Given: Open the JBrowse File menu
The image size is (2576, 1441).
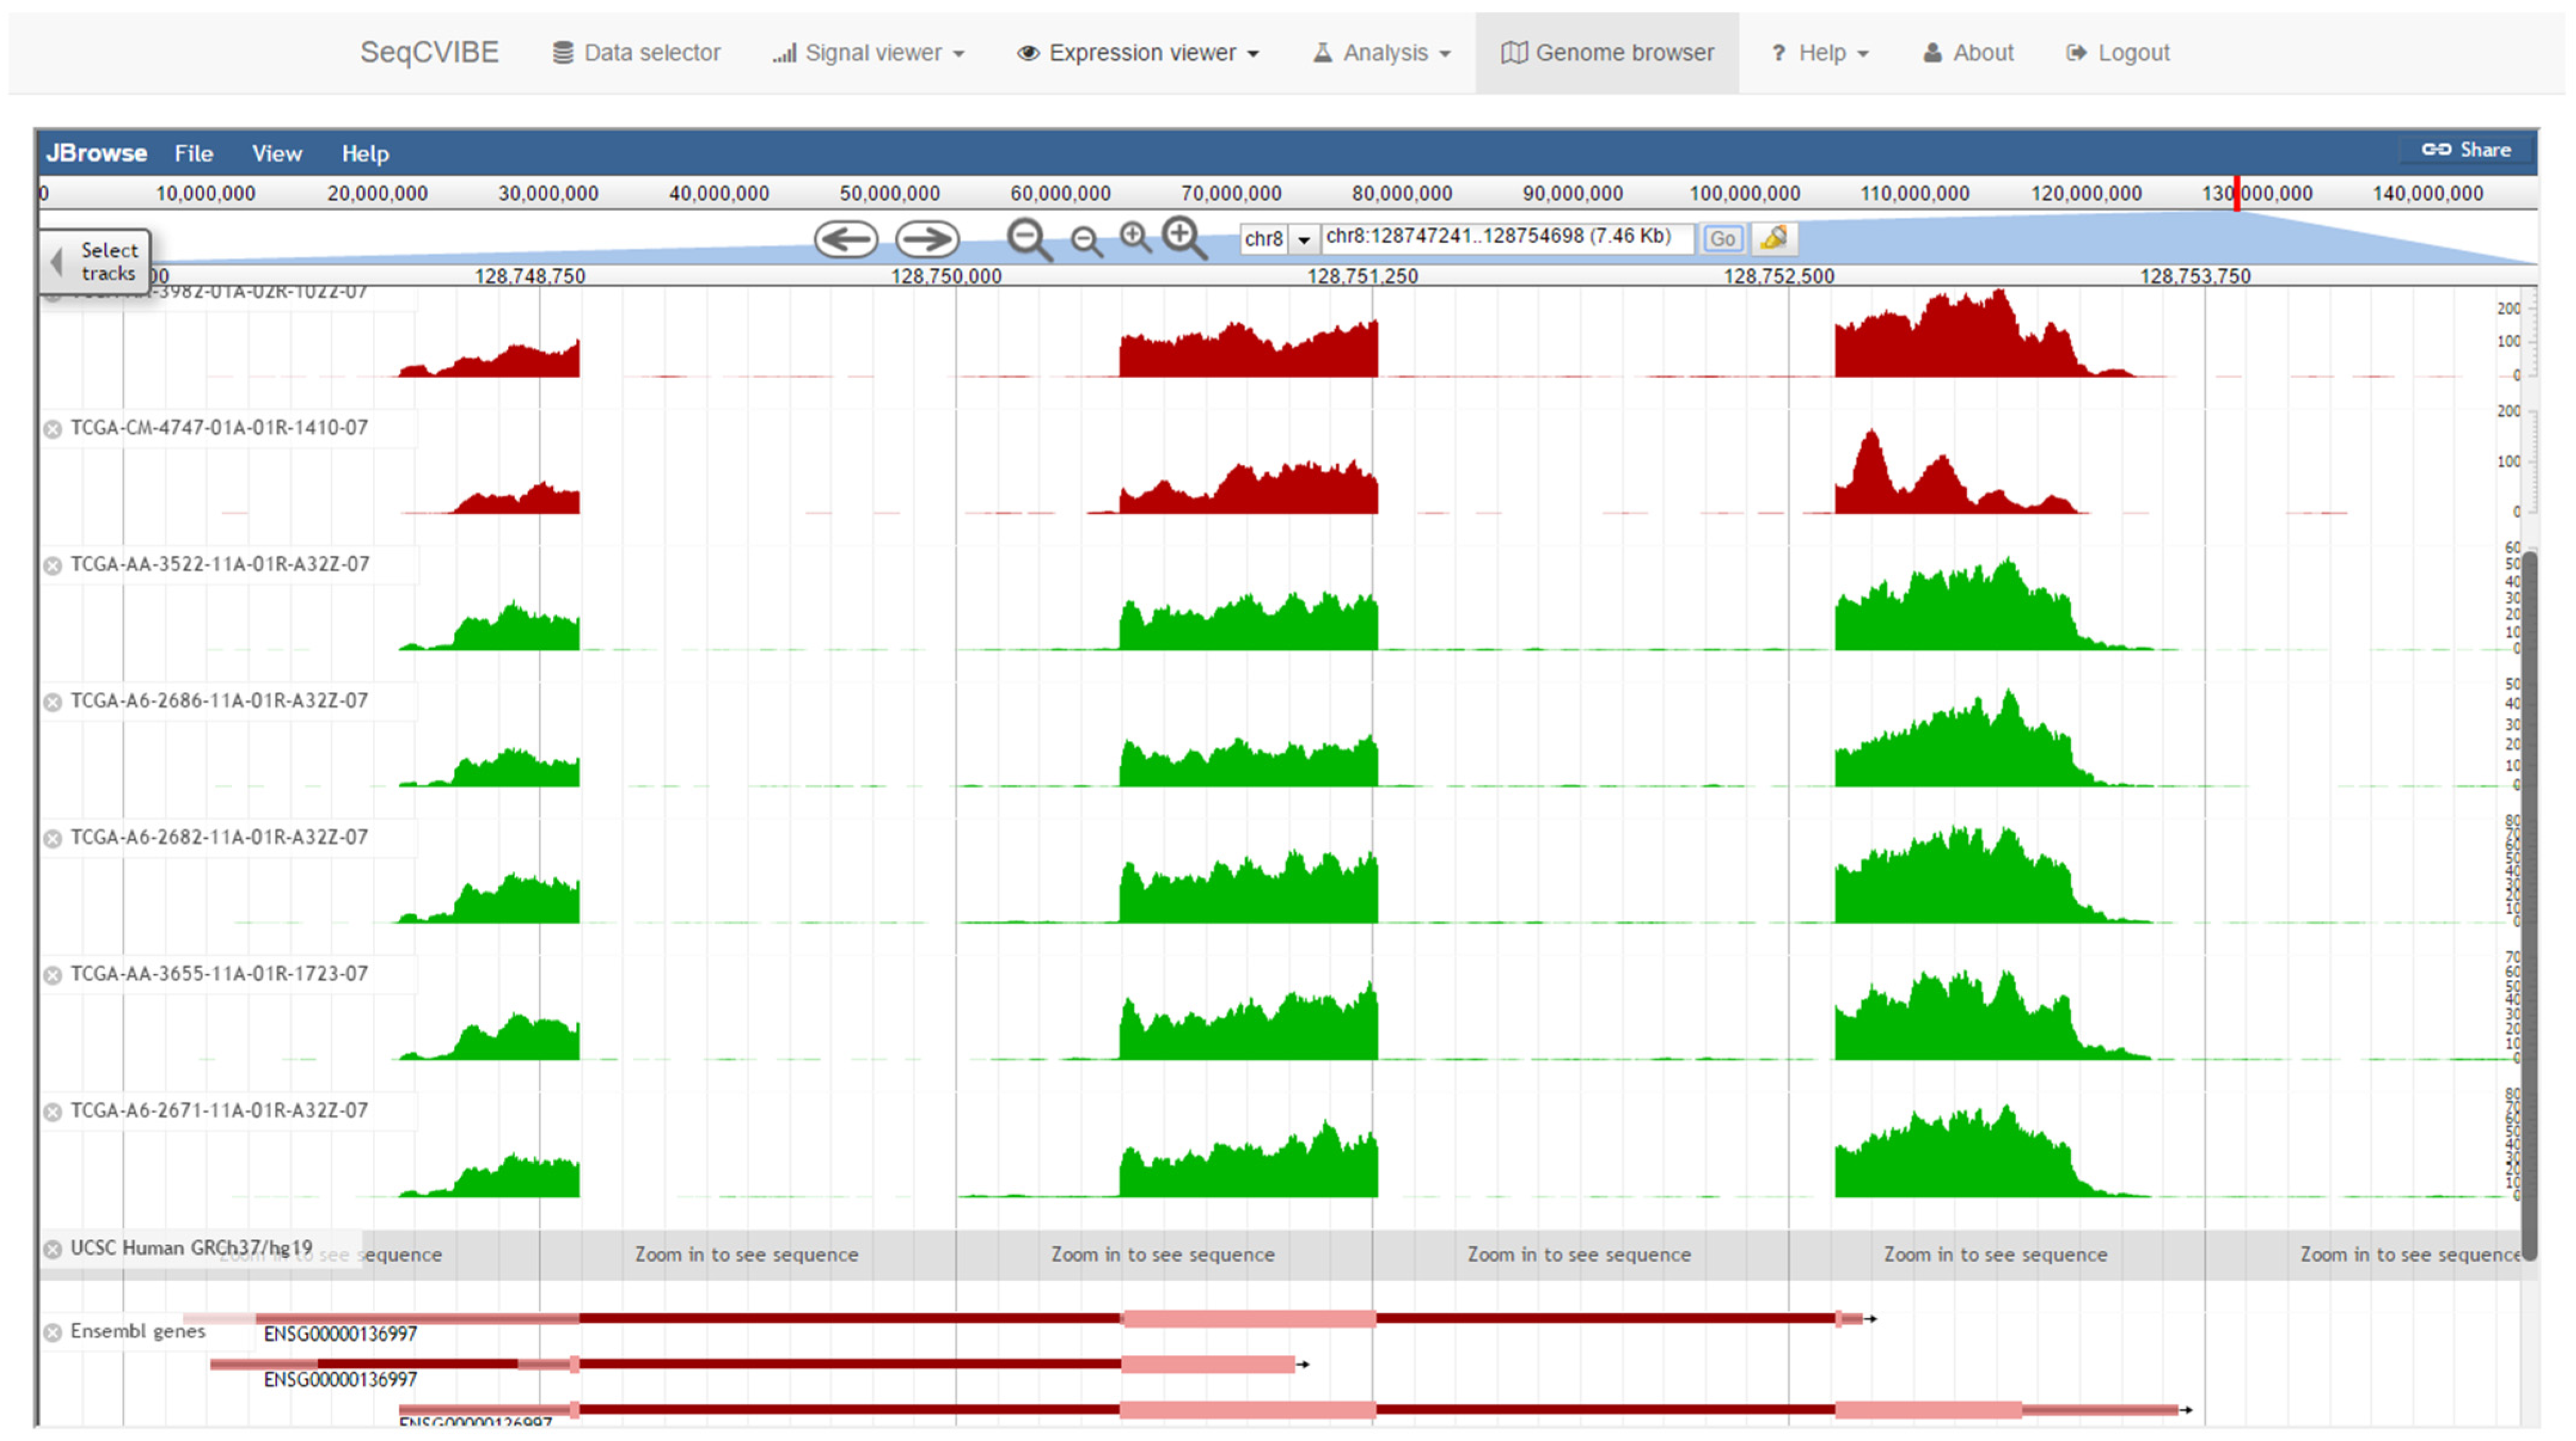Looking at the screenshot, I should point(193,153).
